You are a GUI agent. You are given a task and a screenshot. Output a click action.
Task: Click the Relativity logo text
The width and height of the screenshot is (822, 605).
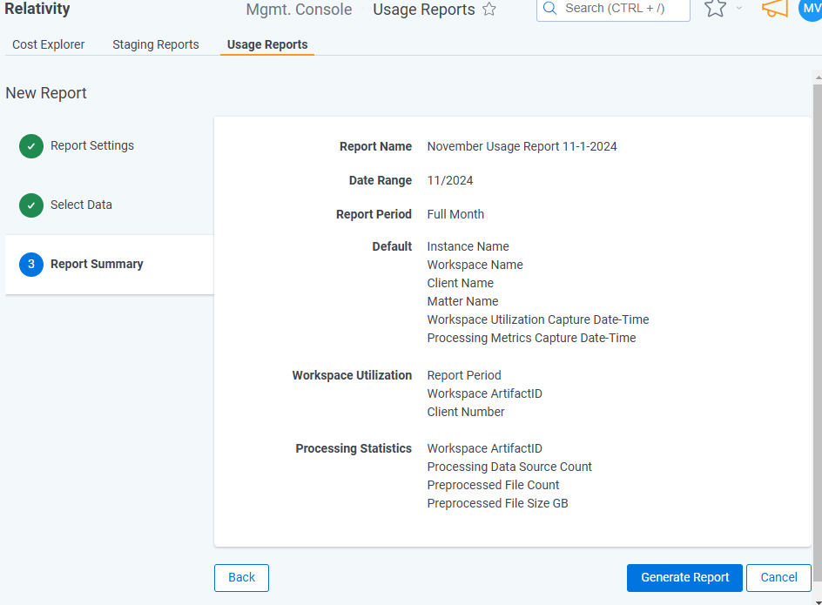37,9
